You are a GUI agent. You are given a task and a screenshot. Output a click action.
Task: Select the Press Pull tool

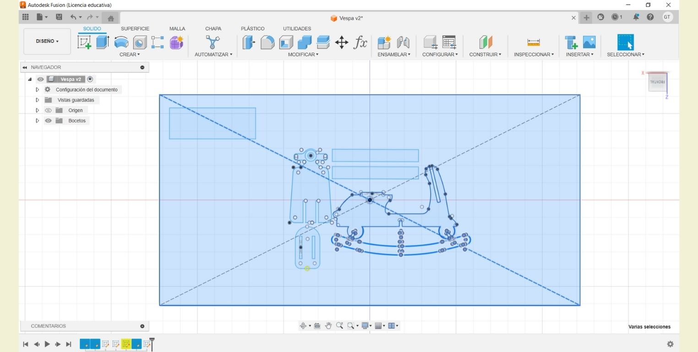click(249, 43)
